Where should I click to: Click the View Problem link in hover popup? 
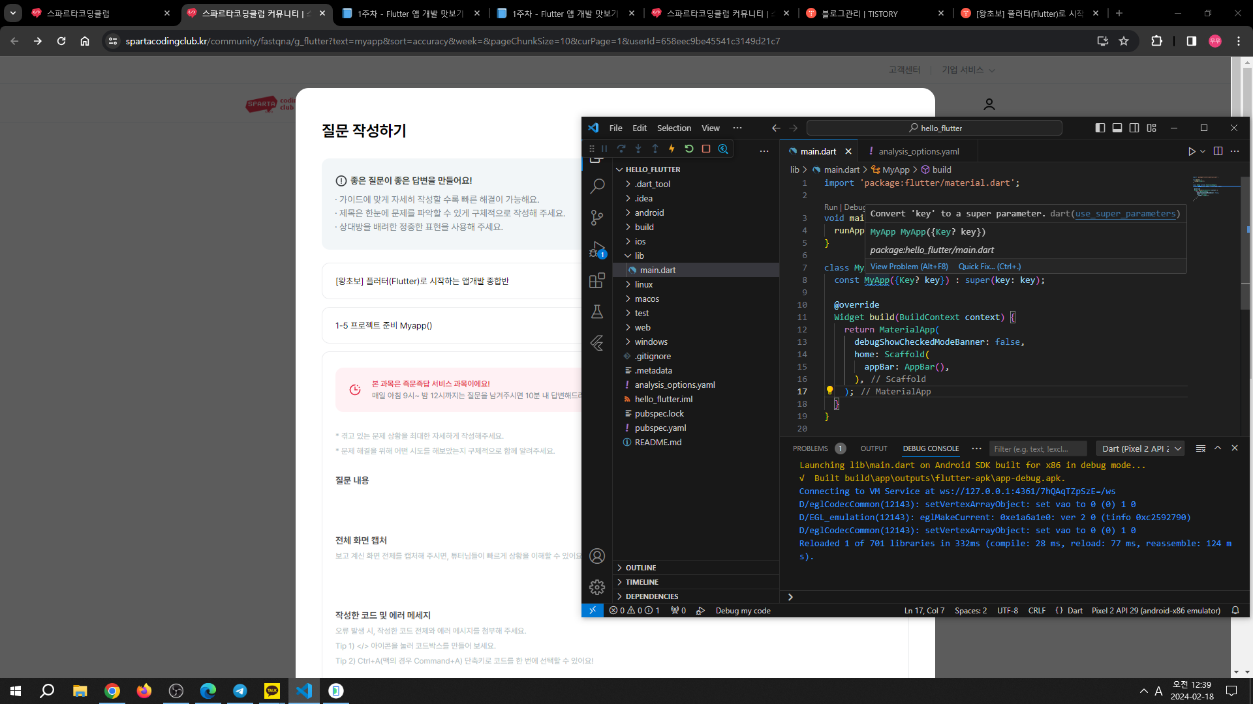[909, 267]
